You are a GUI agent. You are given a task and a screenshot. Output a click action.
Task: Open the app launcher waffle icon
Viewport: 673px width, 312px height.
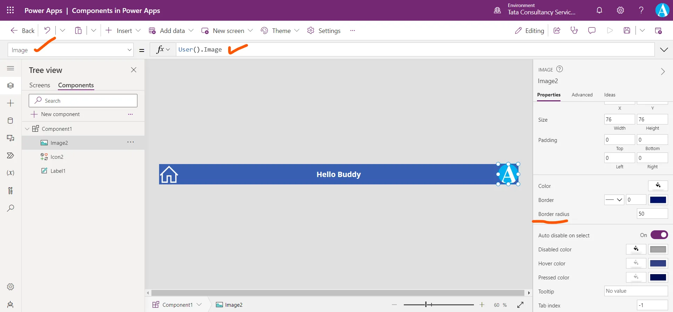pyautogui.click(x=11, y=10)
